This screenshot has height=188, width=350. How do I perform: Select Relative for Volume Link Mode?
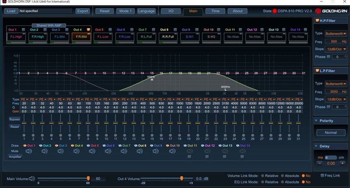pyautogui.click(x=263, y=175)
